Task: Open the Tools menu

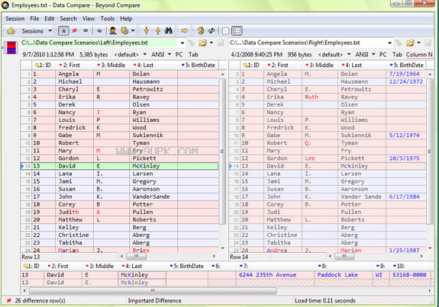Action: 108,19
